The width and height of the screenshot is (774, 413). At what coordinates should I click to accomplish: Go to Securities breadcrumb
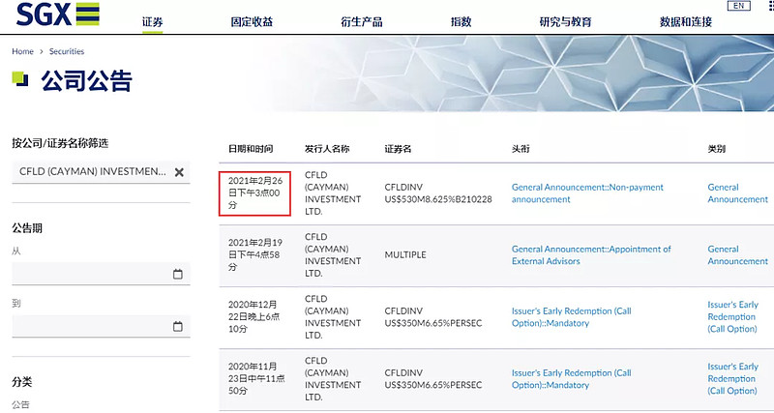(67, 51)
